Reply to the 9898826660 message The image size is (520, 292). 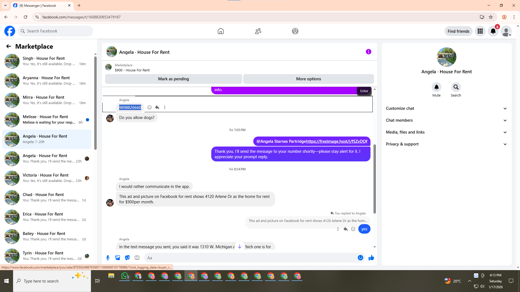point(157,107)
